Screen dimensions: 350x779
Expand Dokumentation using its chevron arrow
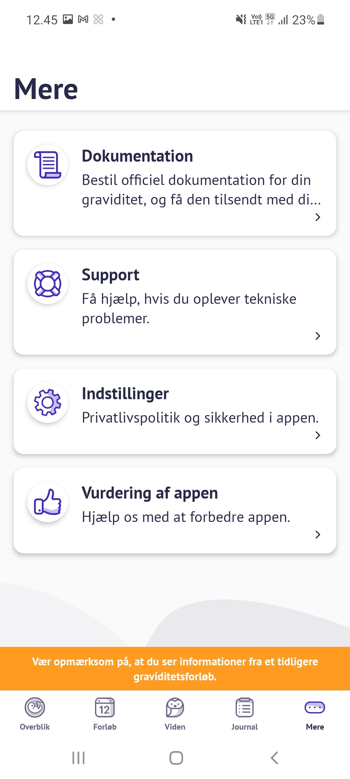tap(318, 217)
